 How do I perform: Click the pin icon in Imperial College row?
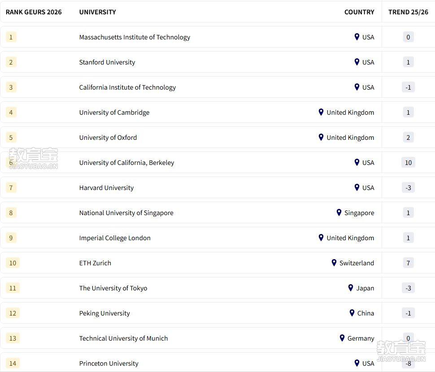[321, 238]
